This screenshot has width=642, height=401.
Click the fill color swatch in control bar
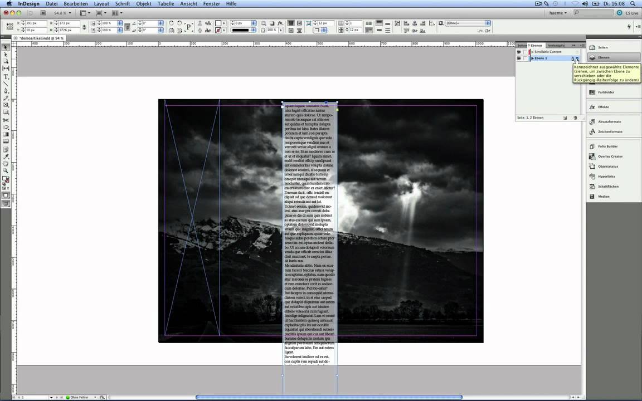click(x=218, y=23)
